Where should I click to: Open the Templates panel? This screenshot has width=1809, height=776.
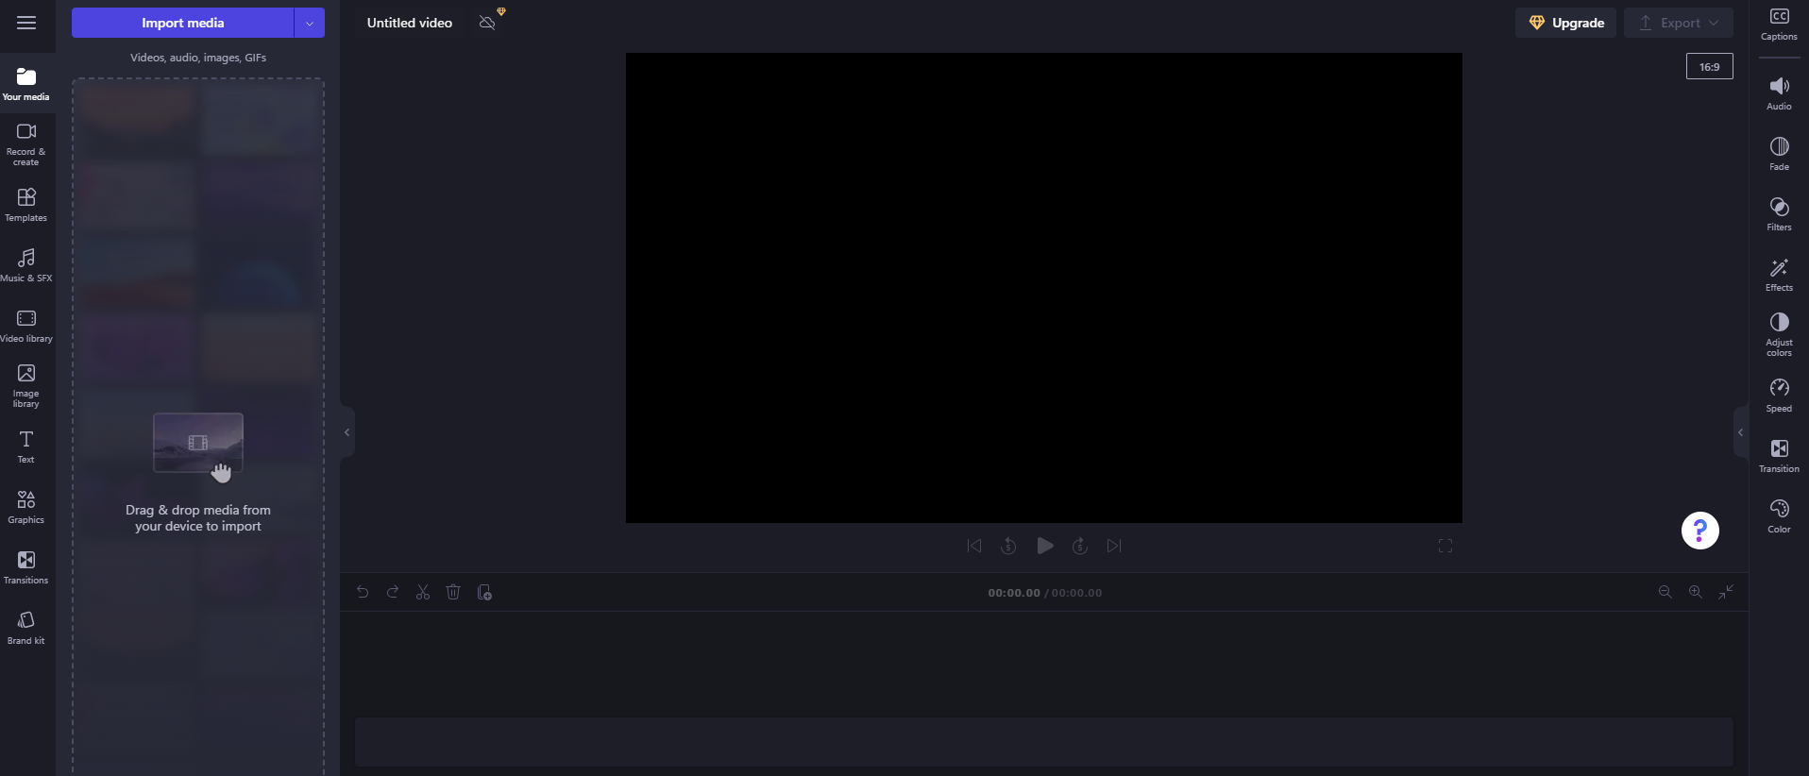pyautogui.click(x=26, y=205)
